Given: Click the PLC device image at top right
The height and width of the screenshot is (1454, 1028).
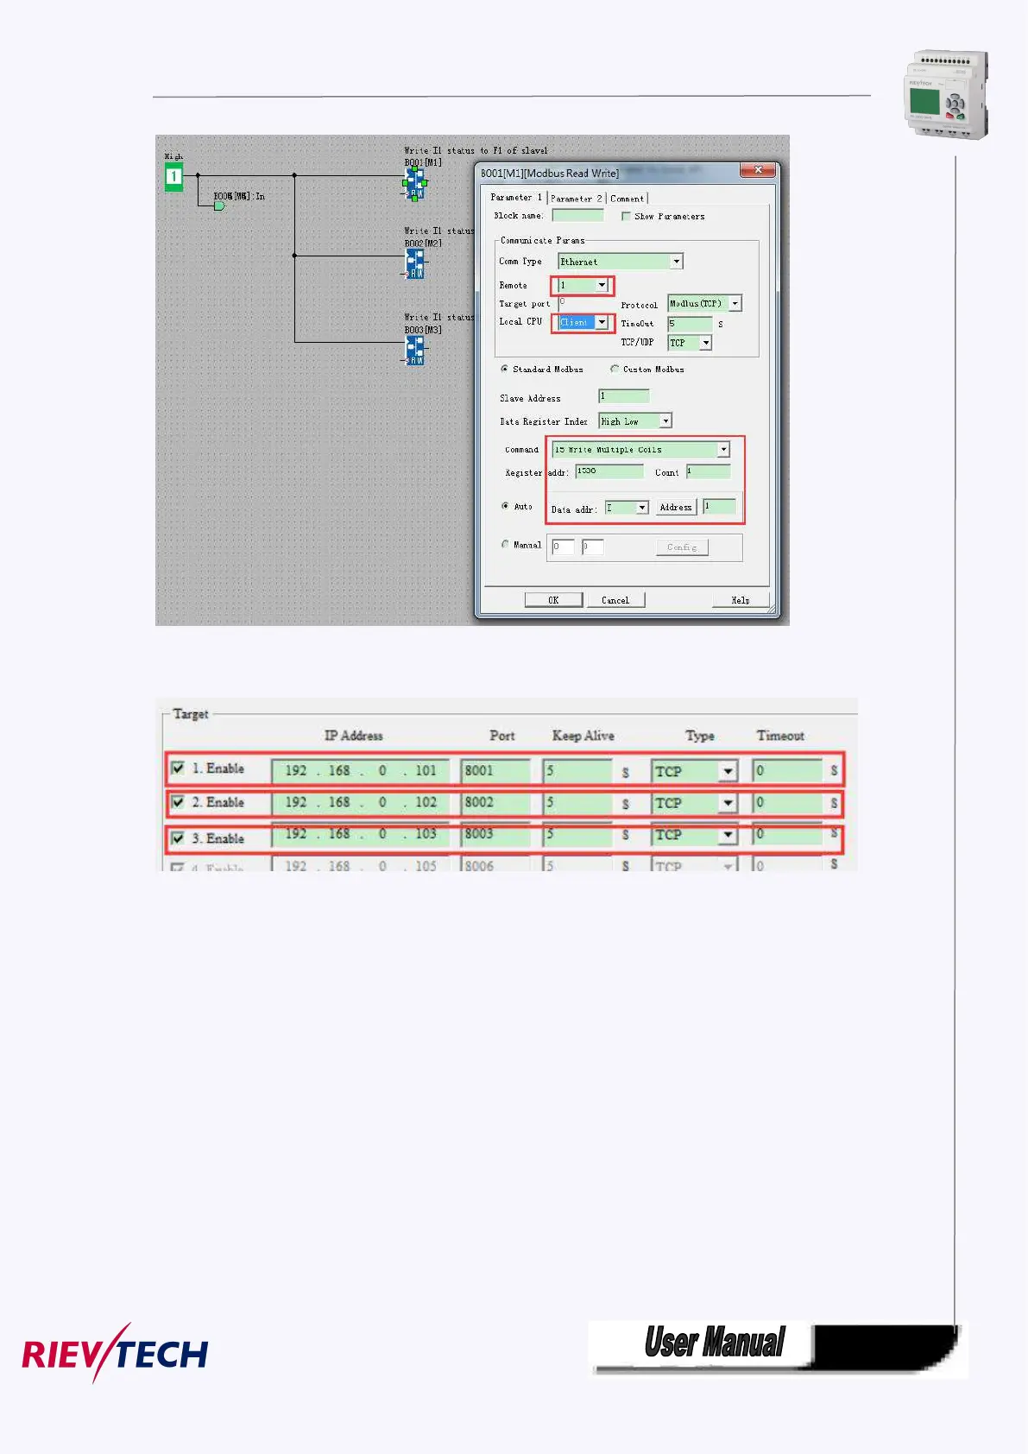Looking at the screenshot, I should point(946,94).
